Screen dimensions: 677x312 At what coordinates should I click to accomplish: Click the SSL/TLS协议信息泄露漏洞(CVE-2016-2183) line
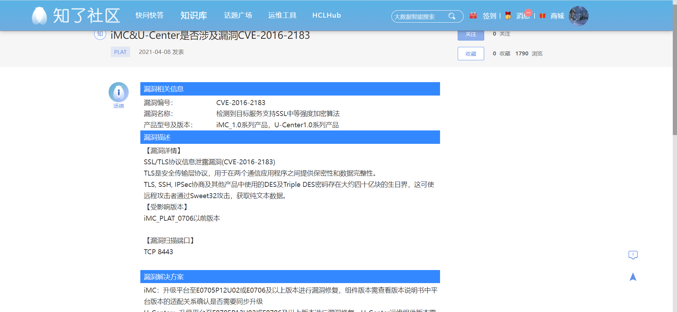point(209,162)
